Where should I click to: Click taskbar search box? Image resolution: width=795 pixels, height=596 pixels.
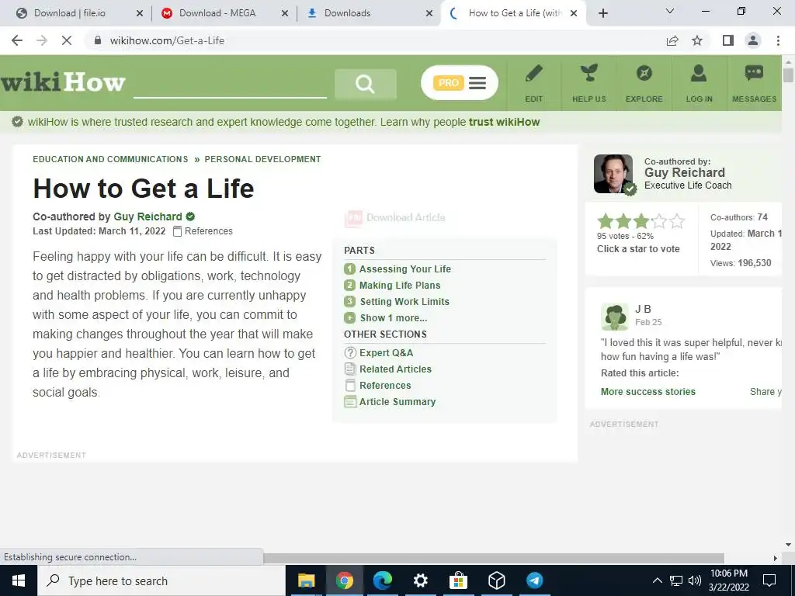[x=161, y=580]
